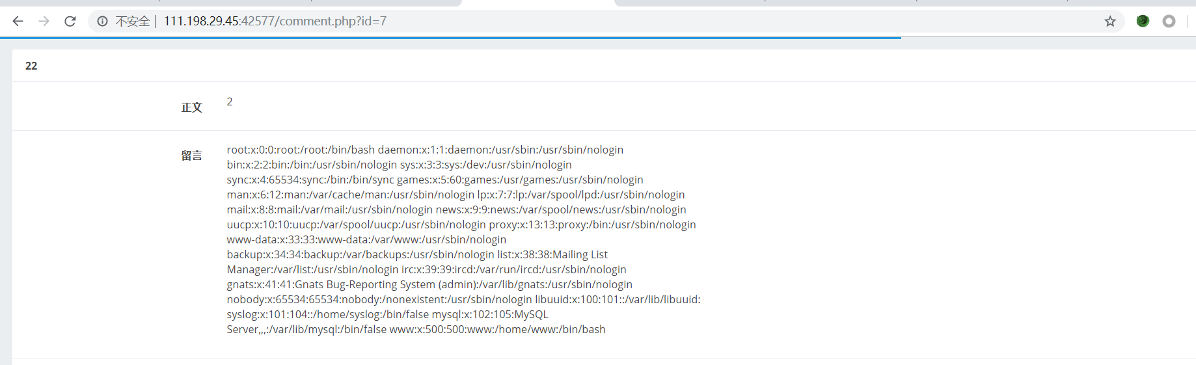Click the Gnats Bug-Reporting System line
This screenshot has width=1196, height=365.
(429, 284)
